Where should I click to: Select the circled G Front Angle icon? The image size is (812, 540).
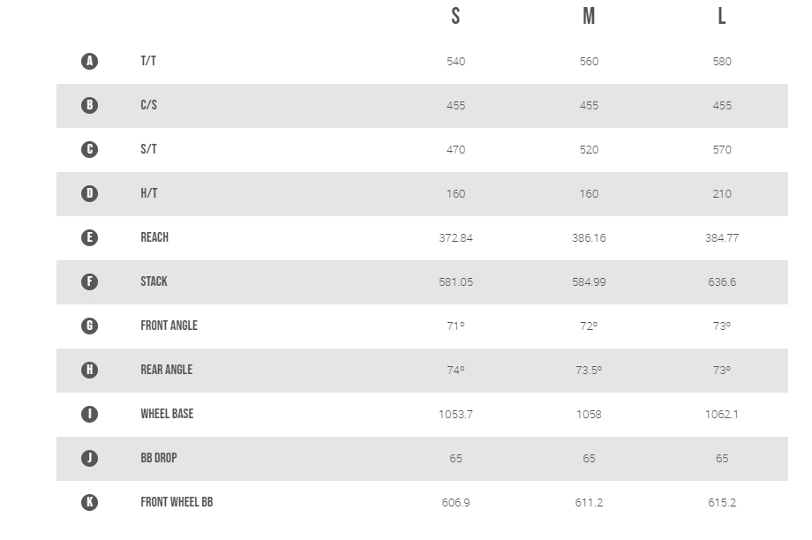point(90,326)
